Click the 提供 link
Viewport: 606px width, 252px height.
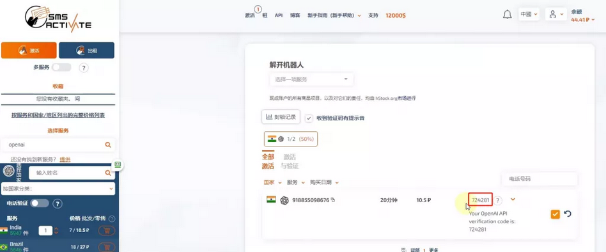[x=65, y=159]
